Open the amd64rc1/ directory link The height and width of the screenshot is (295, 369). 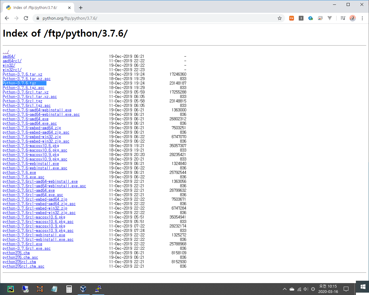[x=12, y=61]
